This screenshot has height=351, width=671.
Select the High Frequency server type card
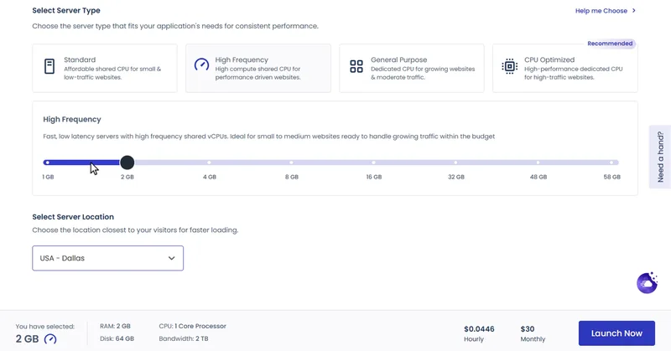coord(258,68)
